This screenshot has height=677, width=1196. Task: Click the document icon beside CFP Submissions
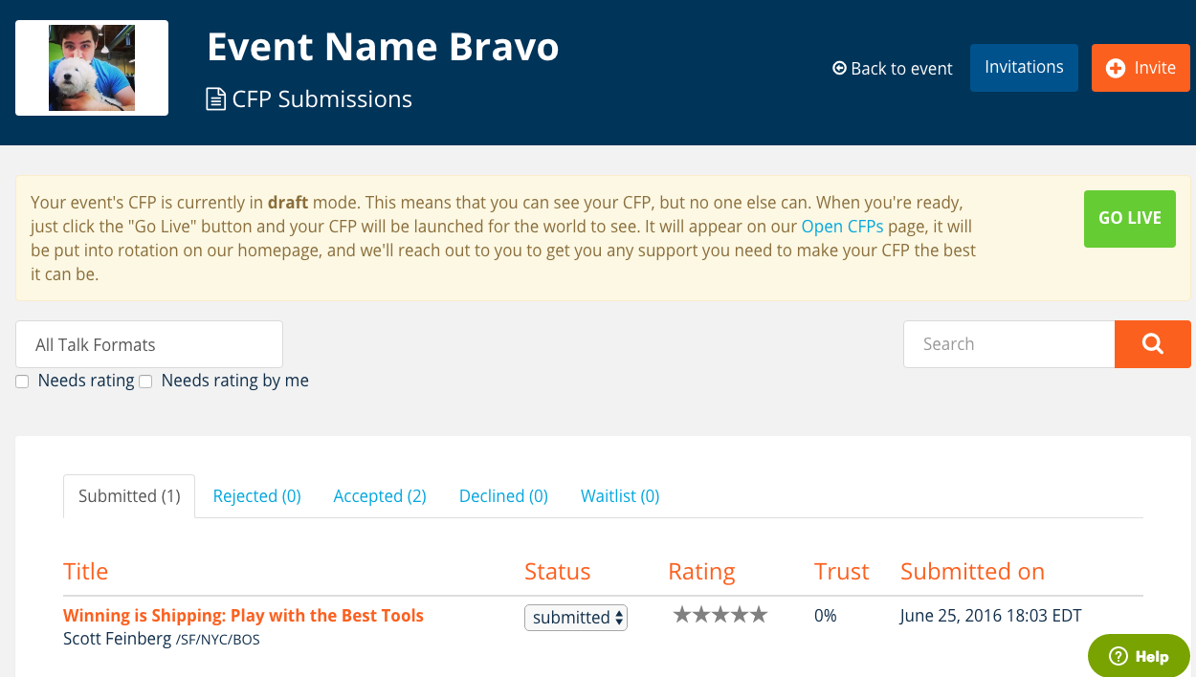pos(216,99)
